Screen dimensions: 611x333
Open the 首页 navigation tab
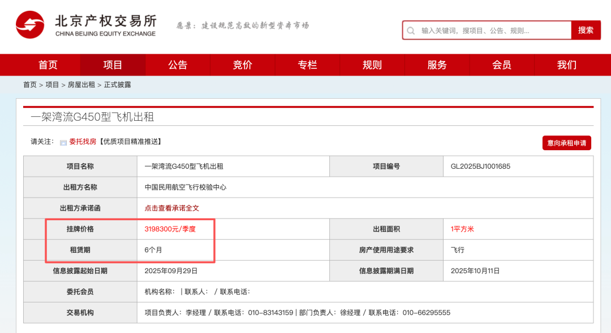[x=48, y=65]
